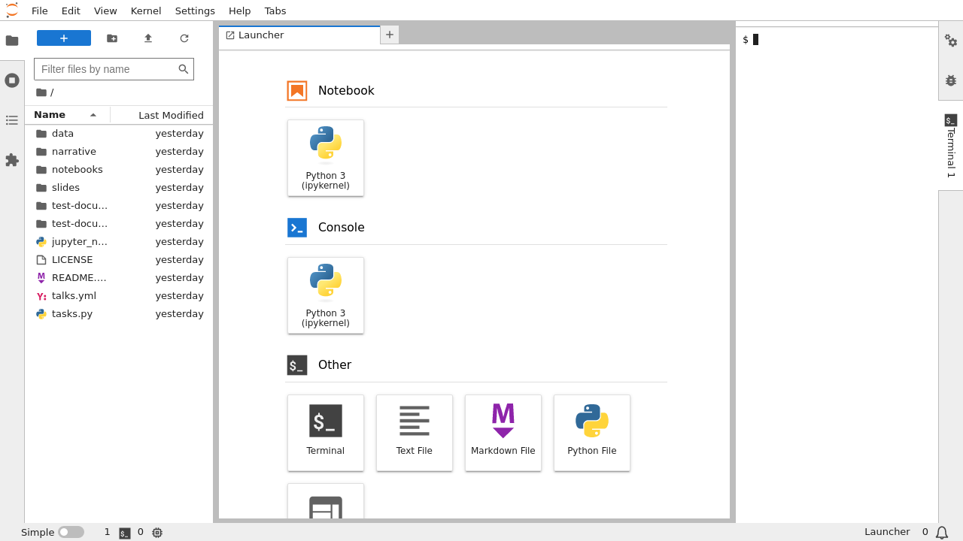Click the search magnifier icon in filter box
The height and width of the screenshot is (541, 963).
pyautogui.click(x=184, y=69)
